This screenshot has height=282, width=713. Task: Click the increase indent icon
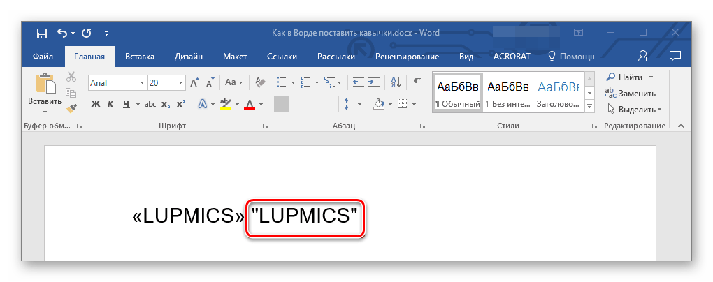pos(374,82)
